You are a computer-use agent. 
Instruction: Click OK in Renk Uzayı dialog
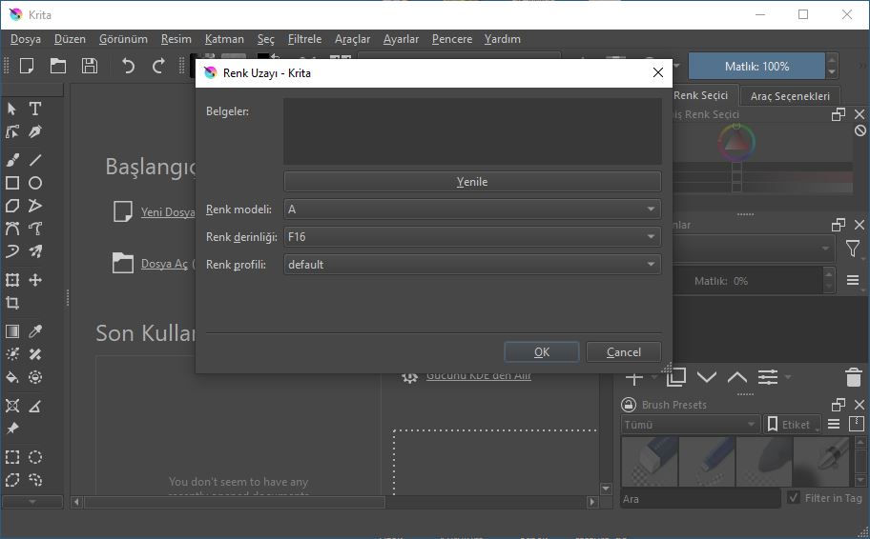[x=542, y=351]
